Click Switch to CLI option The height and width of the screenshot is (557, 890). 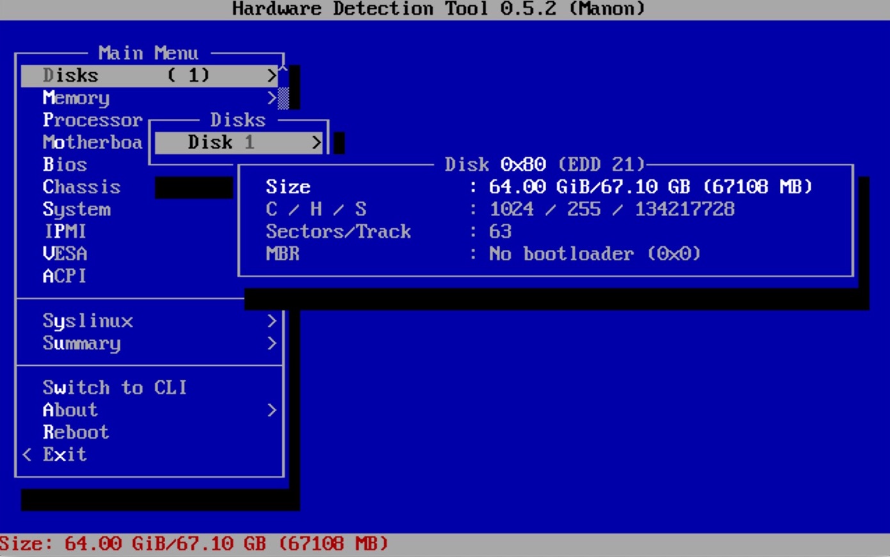click(x=115, y=388)
